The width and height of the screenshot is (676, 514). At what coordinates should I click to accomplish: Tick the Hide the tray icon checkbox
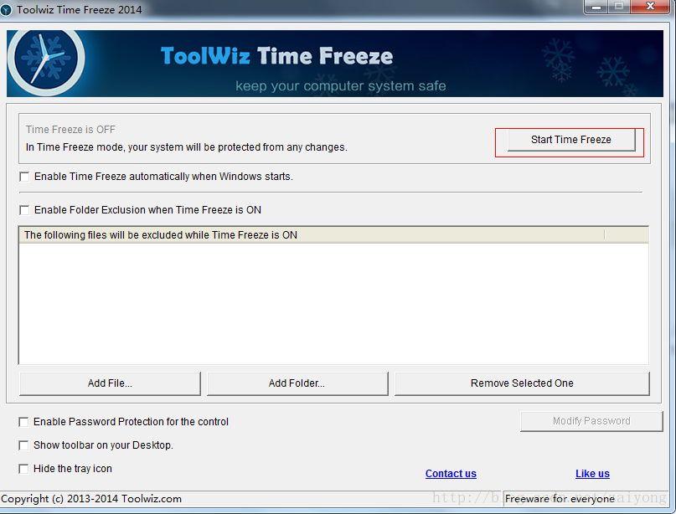[23, 468]
